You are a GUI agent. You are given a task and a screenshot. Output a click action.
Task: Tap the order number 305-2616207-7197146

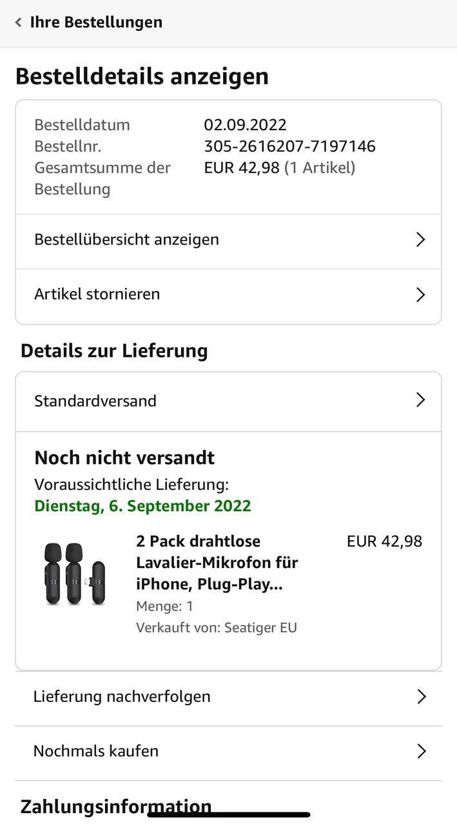click(289, 146)
